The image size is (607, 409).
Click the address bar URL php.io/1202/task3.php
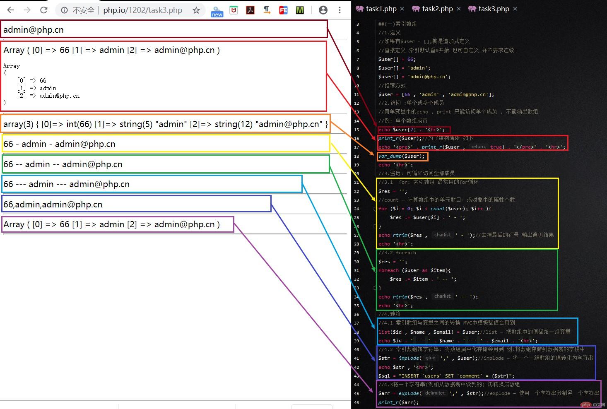142,10
